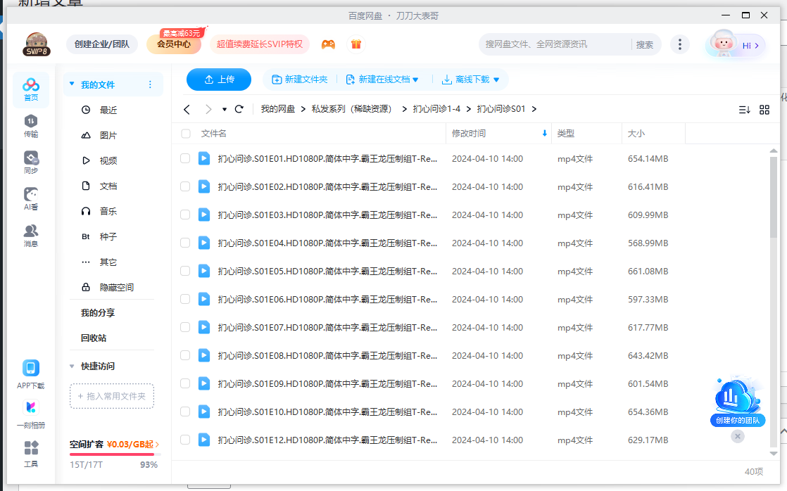This screenshot has width=787, height=491.
Task: Click the 搜索 search button
Action: 645,44
